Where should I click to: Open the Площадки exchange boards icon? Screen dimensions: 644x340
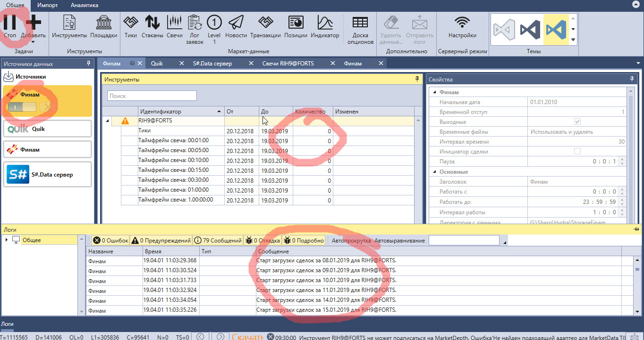click(x=104, y=22)
